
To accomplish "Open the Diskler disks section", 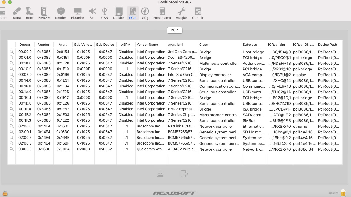I will (x=119, y=13).
